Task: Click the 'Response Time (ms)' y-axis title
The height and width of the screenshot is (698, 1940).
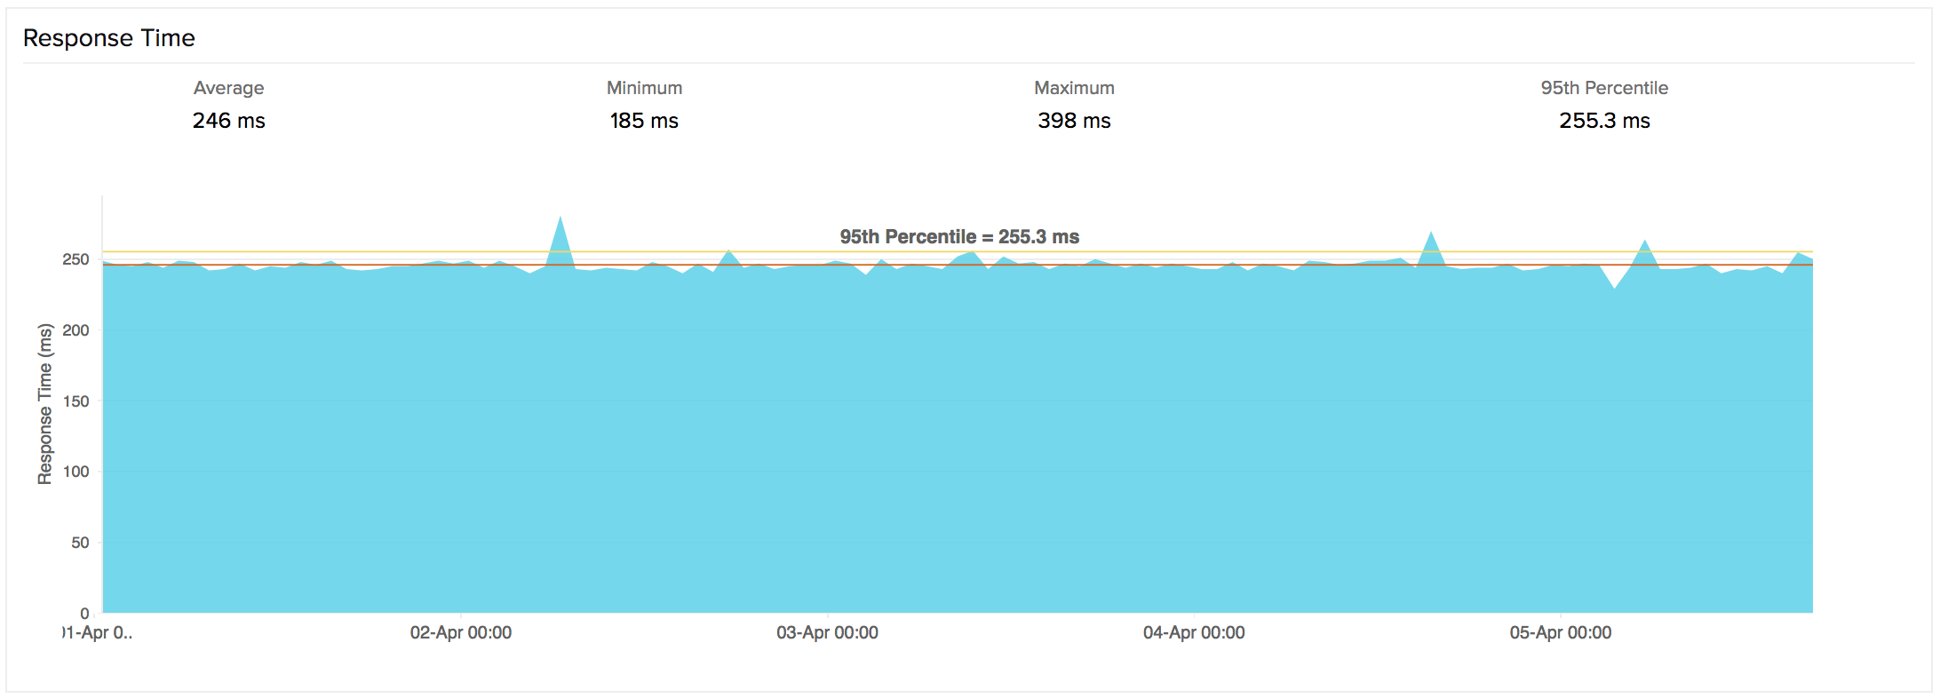Action: 44,404
